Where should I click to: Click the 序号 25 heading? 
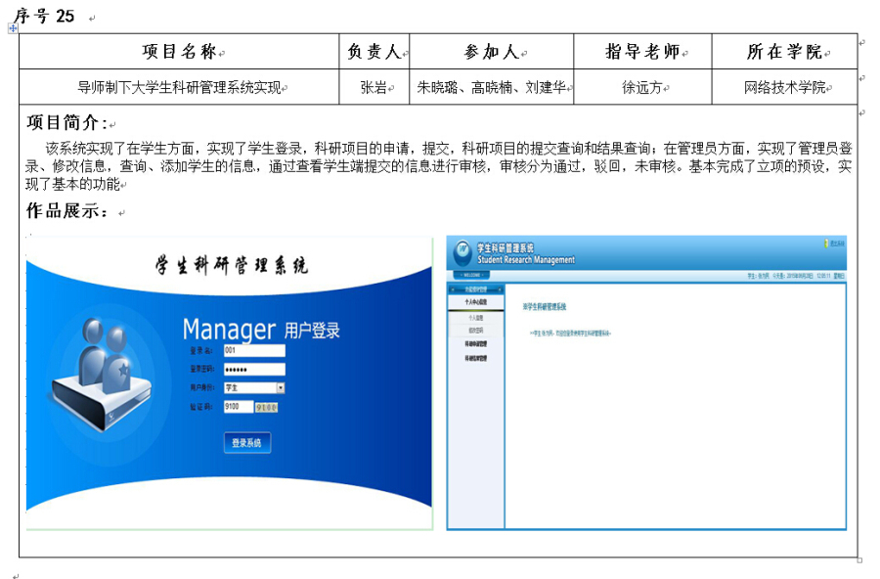click(x=44, y=16)
